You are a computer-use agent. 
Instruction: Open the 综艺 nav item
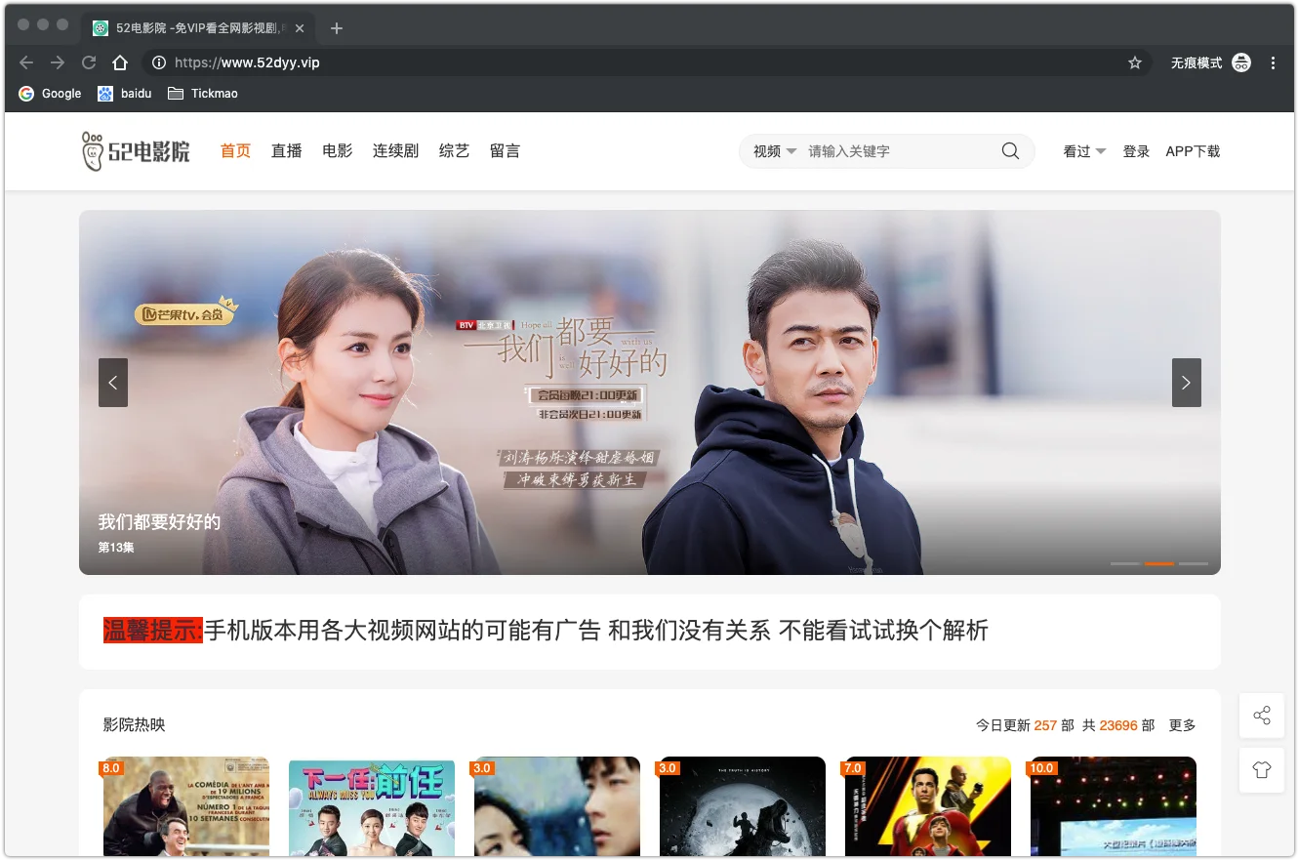454,151
